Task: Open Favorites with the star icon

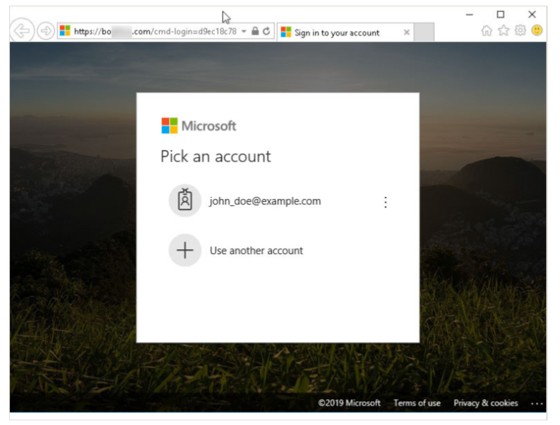Action: pos(504,31)
